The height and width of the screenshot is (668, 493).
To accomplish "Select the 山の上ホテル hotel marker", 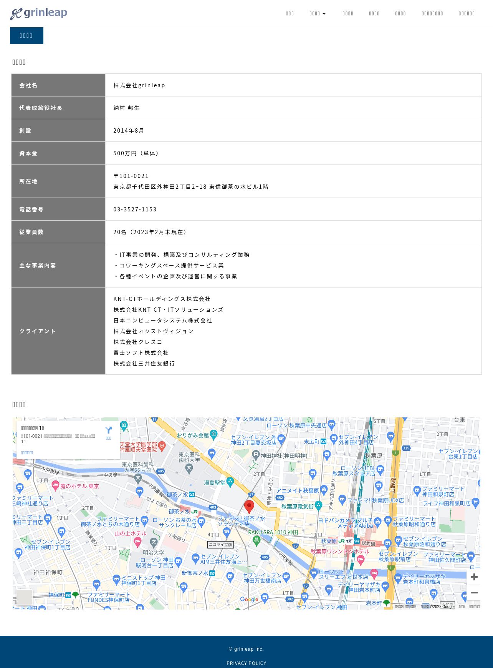I will coord(137,542).
